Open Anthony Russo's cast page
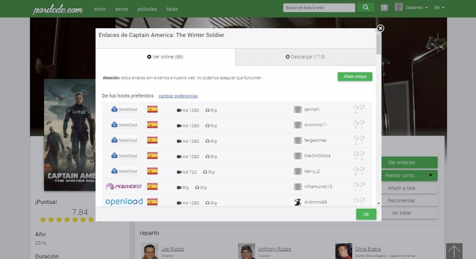476x259 pixels. [274, 249]
